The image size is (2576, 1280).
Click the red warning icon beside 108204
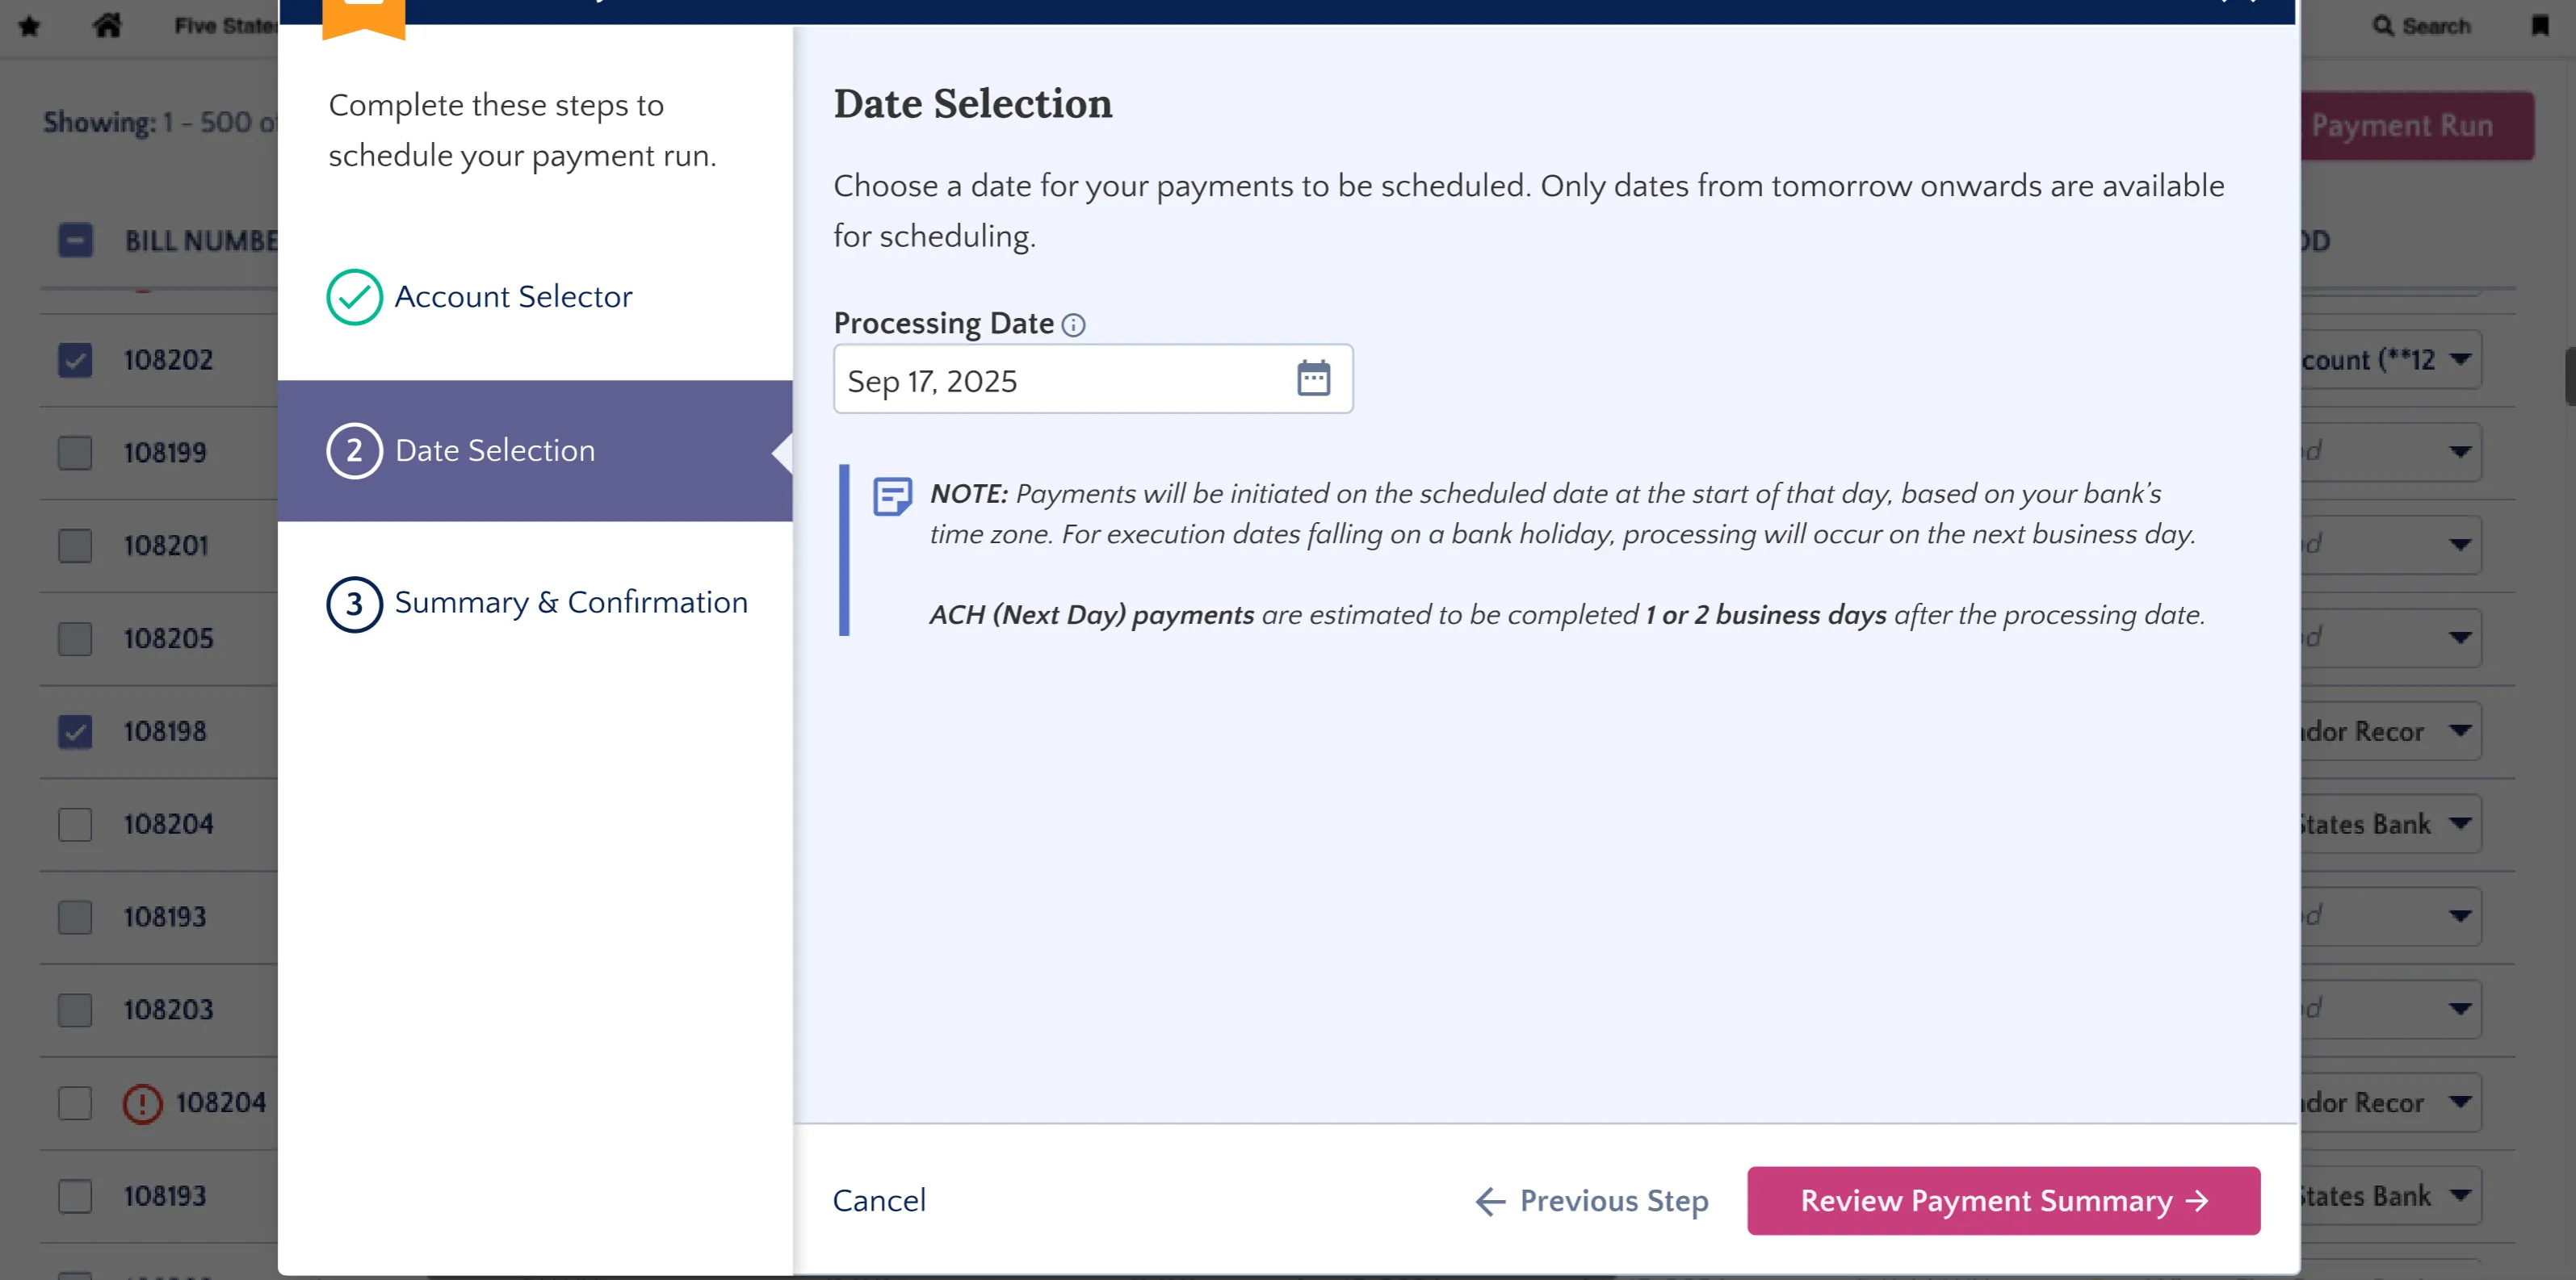142,1103
